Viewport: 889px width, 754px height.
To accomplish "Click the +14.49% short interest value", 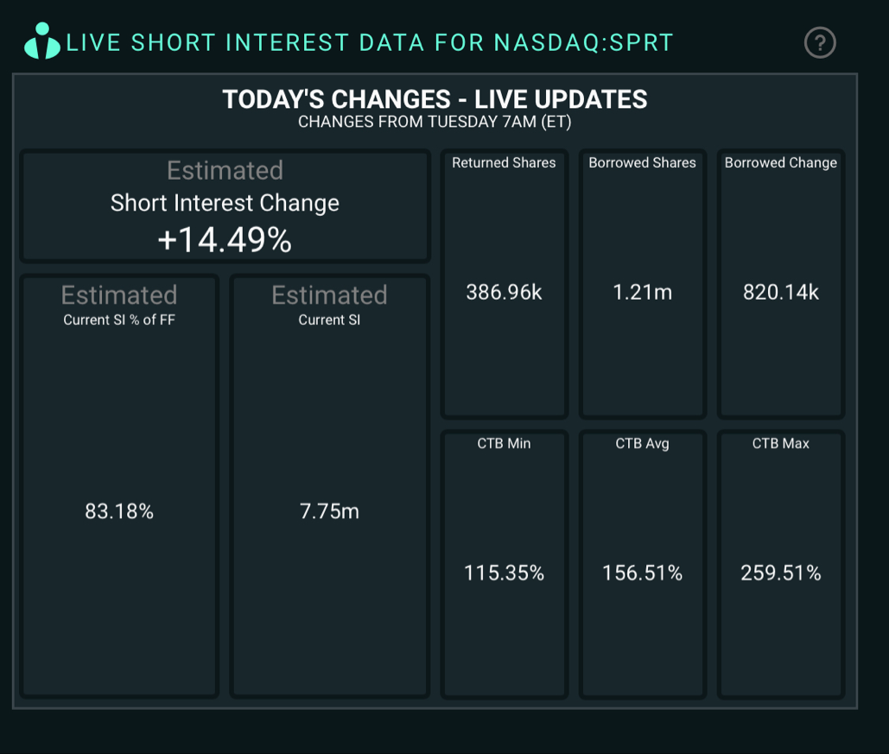I will (225, 240).
